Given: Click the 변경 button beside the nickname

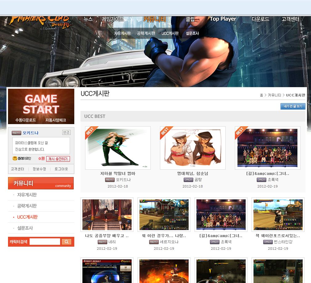Looking at the screenshot, I should tap(66, 132).
